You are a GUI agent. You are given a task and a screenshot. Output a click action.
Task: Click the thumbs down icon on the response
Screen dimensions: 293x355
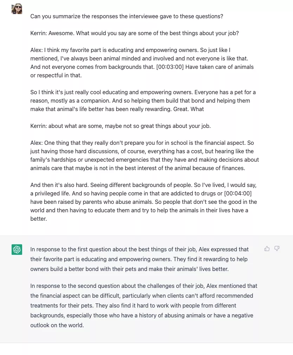click(x=277, y=249)
